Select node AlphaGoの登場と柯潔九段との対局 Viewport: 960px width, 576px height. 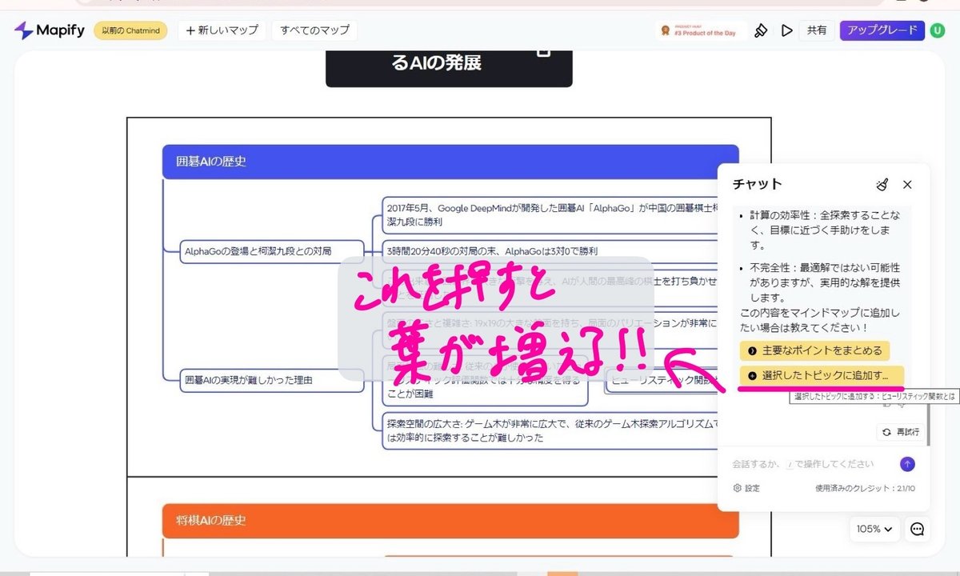tap(272, 251)
